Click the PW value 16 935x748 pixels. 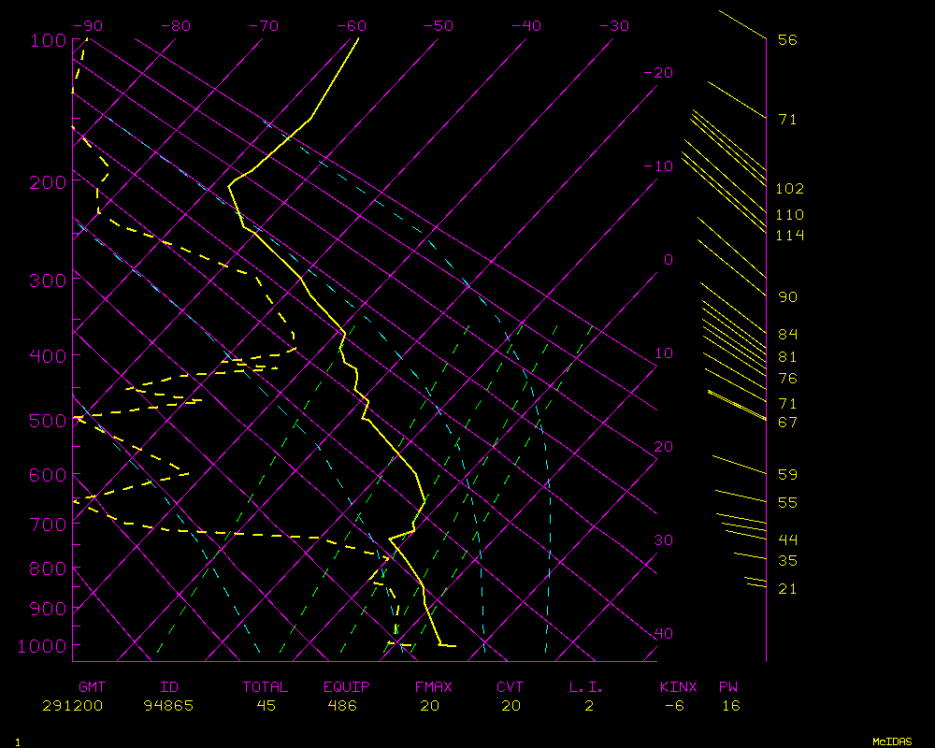click(x=730, y=706)
